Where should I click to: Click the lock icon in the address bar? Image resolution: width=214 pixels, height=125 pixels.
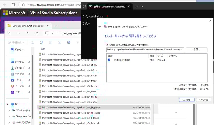click(23, 5)
